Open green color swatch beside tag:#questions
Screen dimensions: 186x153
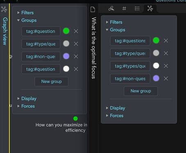156,40
